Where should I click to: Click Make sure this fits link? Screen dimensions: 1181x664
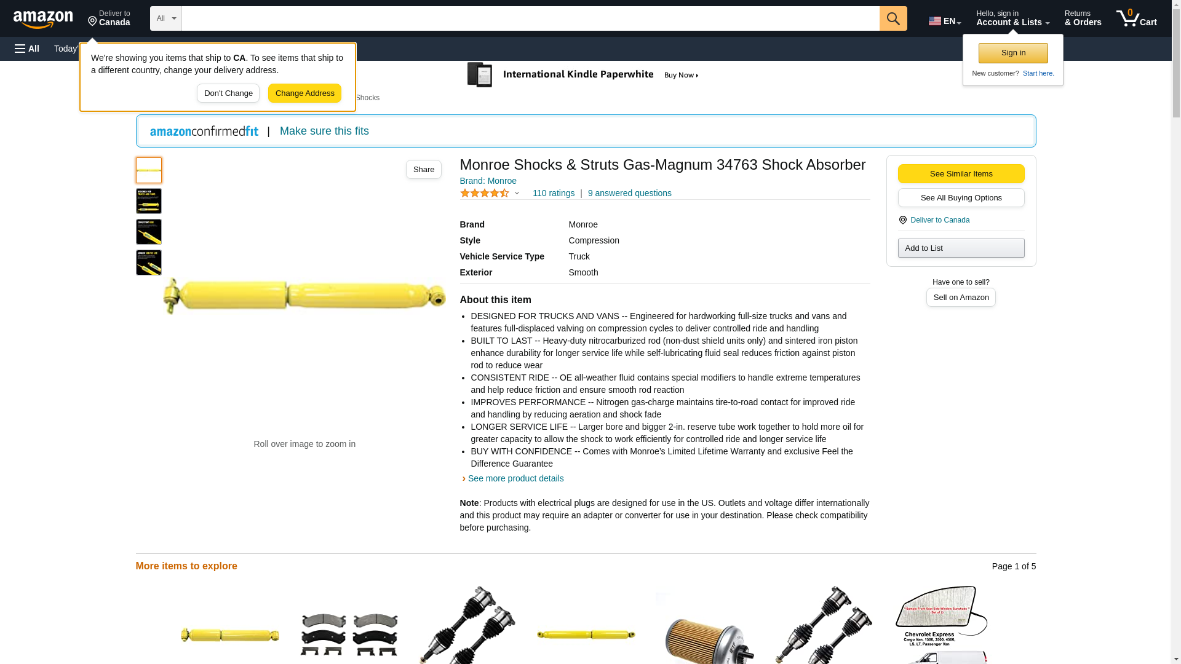pos(324,131)
